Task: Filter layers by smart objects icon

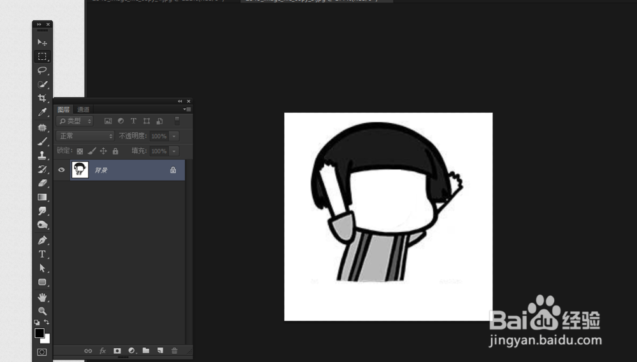Action: click(160, 121)
